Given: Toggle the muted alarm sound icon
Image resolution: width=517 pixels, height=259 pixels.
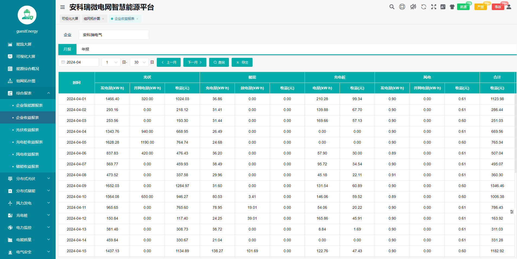Looking at the screenshot, I should tap(413, 7).
